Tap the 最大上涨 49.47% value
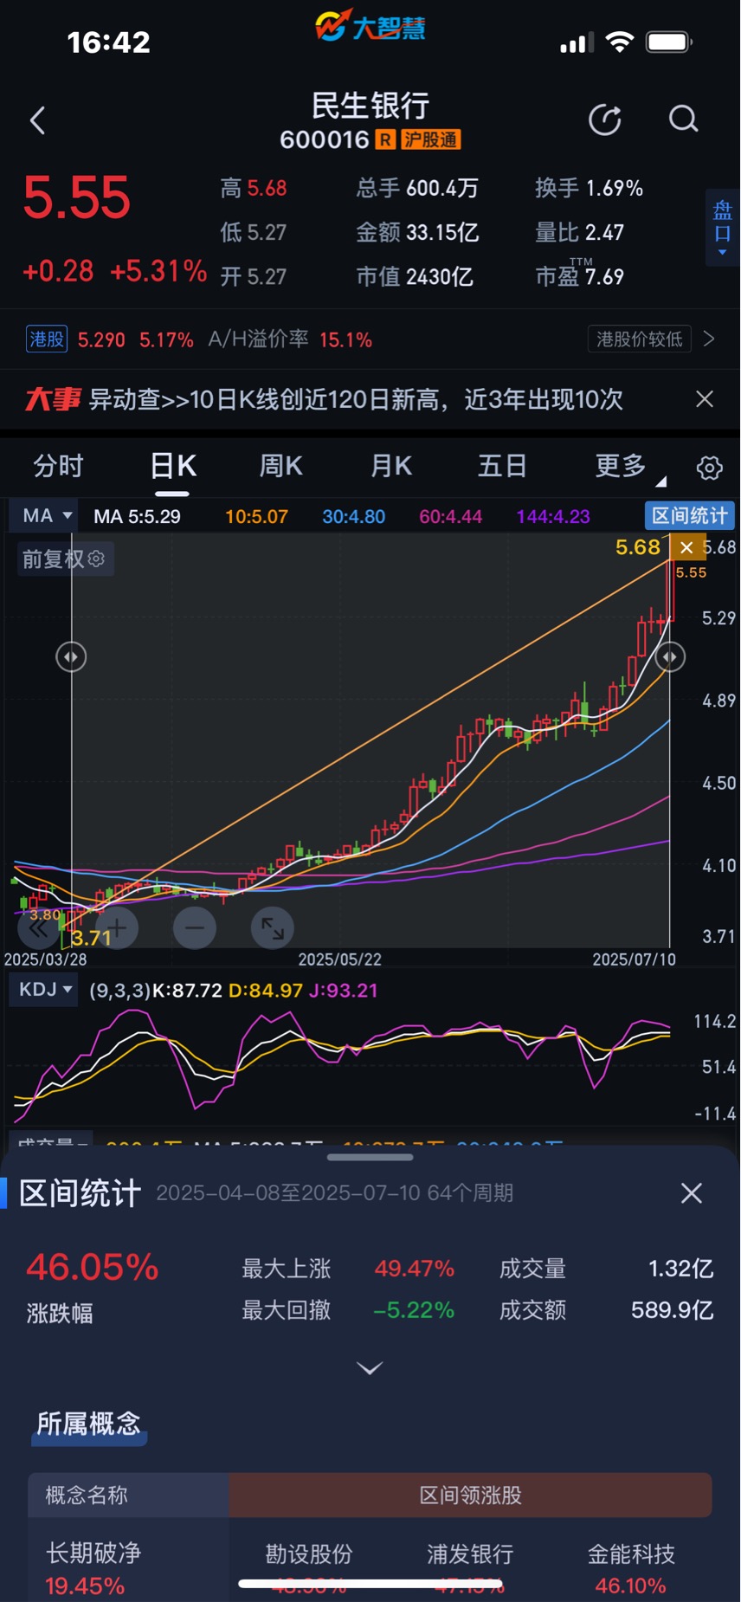 [414, 1269]
